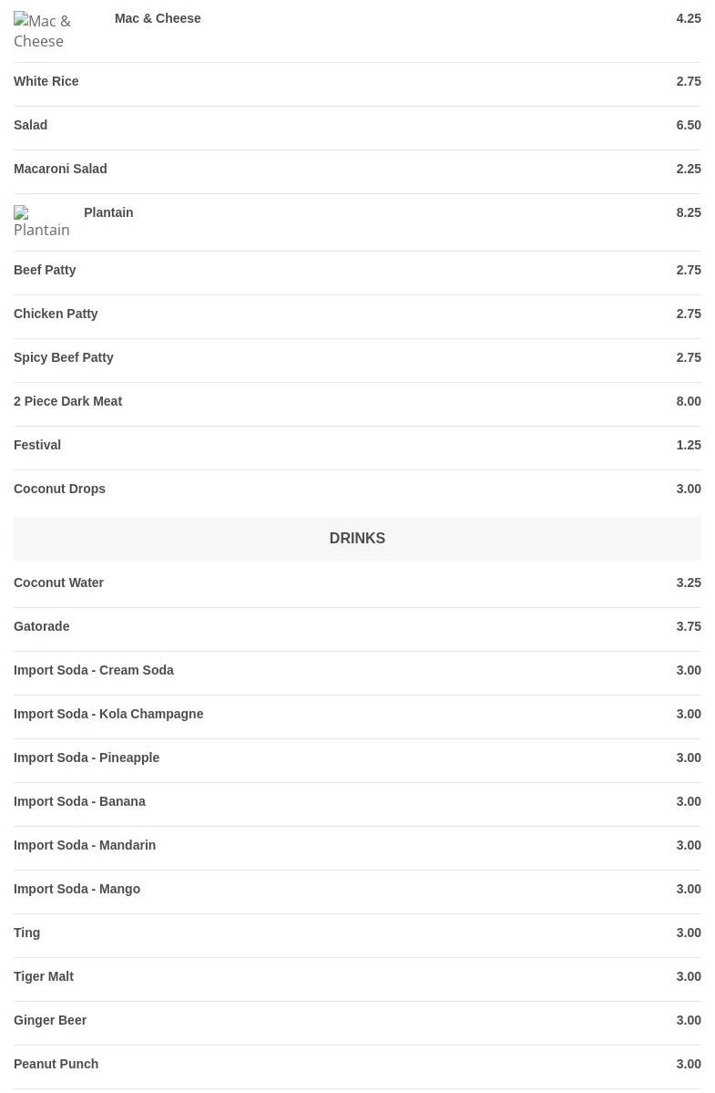
Task: Click the DRINKS section header
Action: [x=357, y=538]
